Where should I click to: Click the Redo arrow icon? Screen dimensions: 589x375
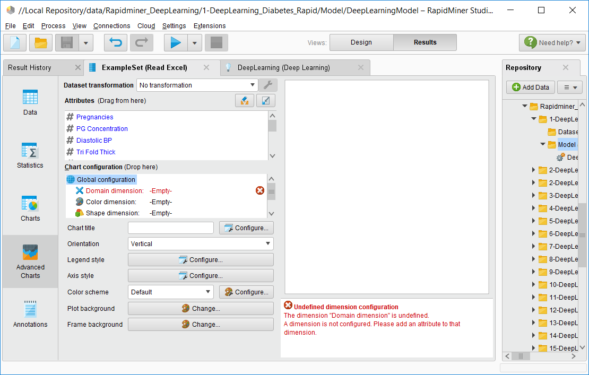click(142, 42)
